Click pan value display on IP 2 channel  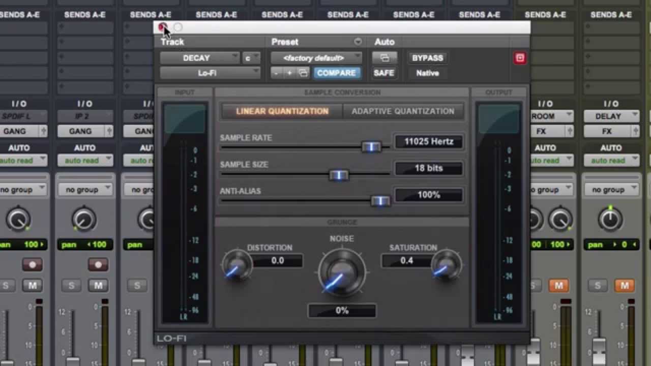[84, 245]
